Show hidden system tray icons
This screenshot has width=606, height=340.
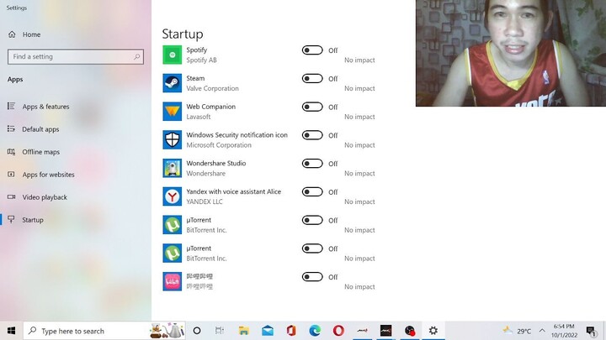tap(542, 331)
